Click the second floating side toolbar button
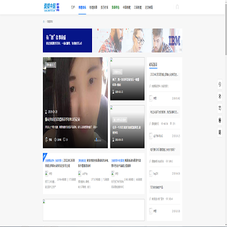The width and height of the screenshot is (227, 227). click(220, 96)
